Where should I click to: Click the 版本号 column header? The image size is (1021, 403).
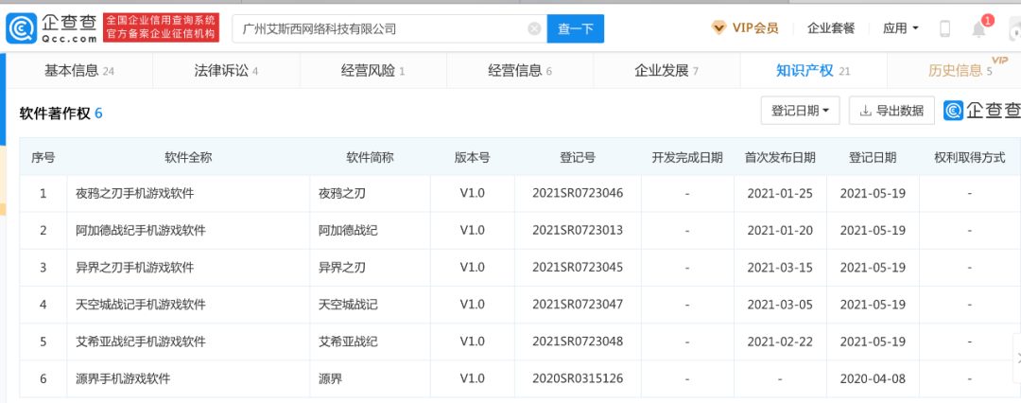472,157
